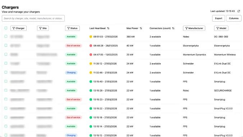Click the Export button
This screenshot has width=243, height=137.
pyautogui.click(x=219, y=18)
